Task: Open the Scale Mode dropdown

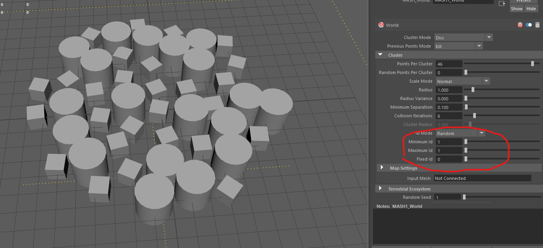Action: pos(486,81)
